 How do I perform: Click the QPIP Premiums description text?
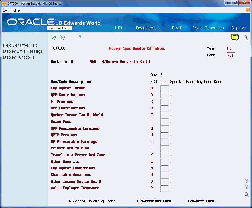[64, 135]
